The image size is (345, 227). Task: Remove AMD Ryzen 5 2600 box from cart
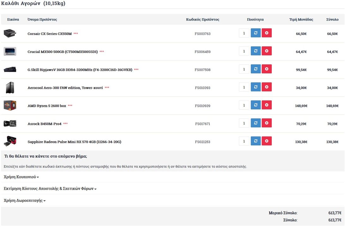pyautogui.click(x=267, y=105)
